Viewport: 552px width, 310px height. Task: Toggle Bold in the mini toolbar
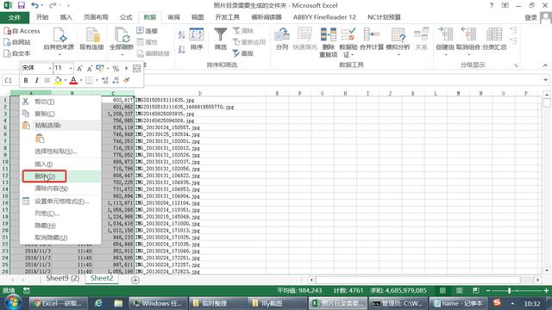[26, 80]
